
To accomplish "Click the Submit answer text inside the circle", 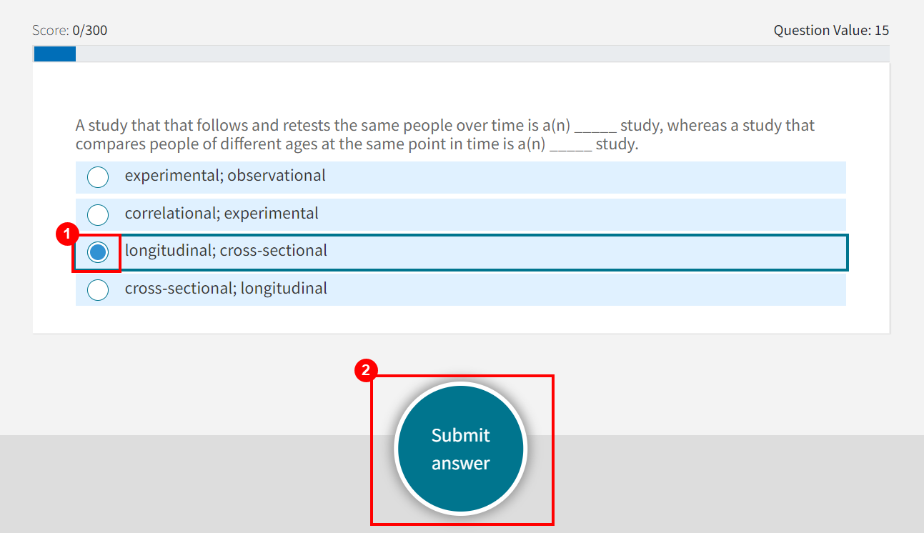I will coord(460,448).
